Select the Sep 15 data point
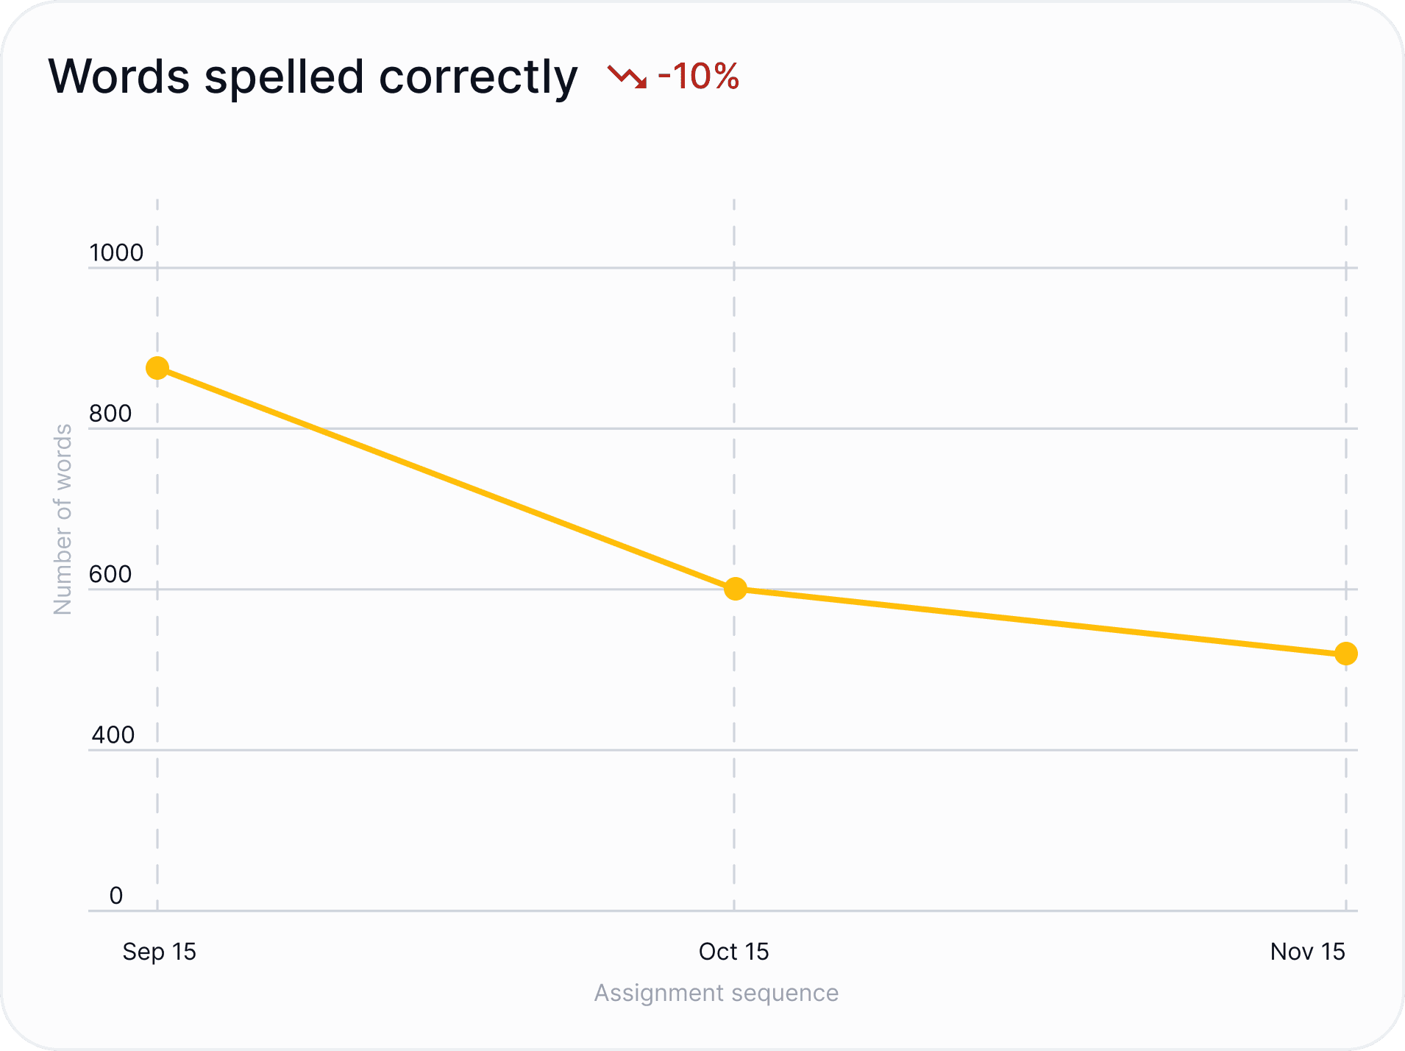The image size is (1405, 1051). click(x=157, y=368)
